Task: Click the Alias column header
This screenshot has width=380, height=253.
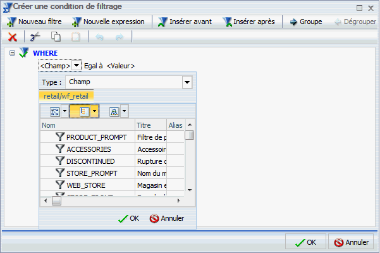Action: [x=176, y=125]
